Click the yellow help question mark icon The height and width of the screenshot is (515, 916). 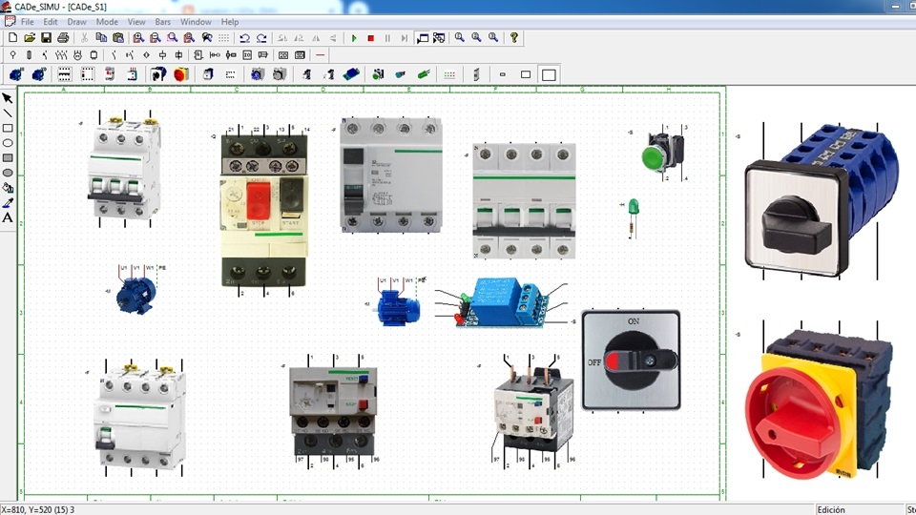[x=514, y=38]
